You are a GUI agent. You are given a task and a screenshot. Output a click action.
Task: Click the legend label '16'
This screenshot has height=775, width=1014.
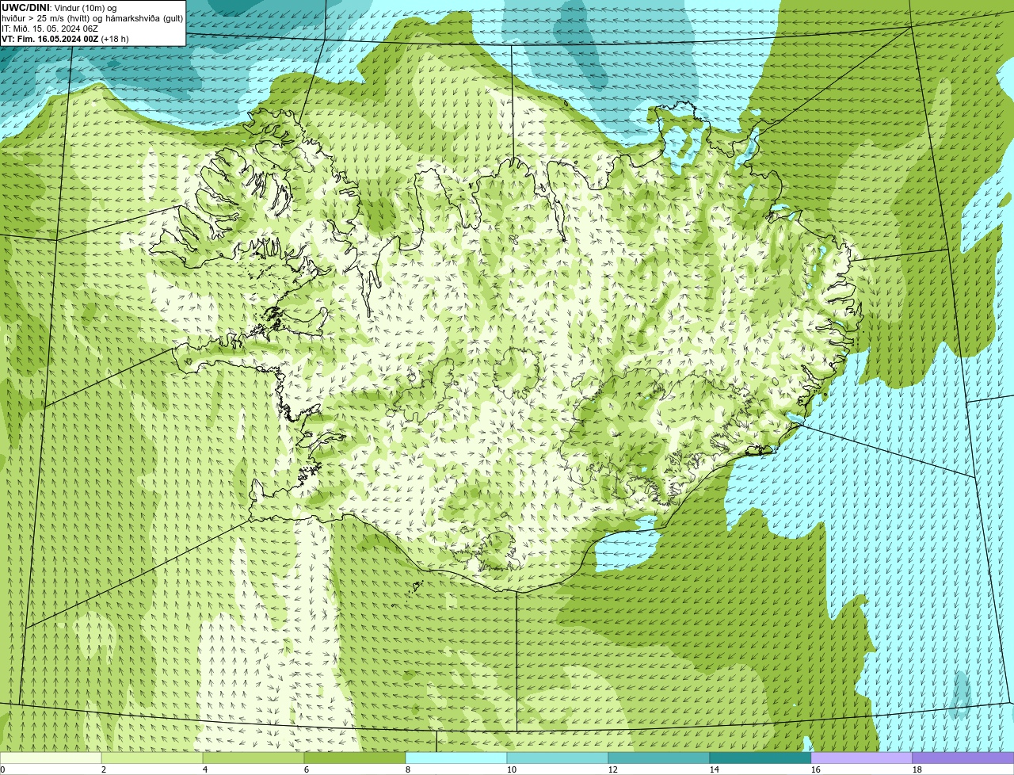coord(816,769)
